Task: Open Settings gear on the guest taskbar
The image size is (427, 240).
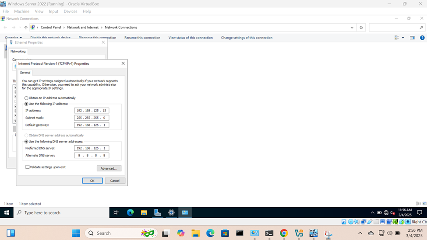Action: tap(171, 212)
